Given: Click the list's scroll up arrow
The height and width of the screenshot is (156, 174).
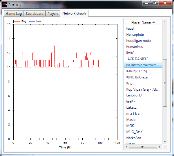Looking at the screenshot, I should coord(165,22).
